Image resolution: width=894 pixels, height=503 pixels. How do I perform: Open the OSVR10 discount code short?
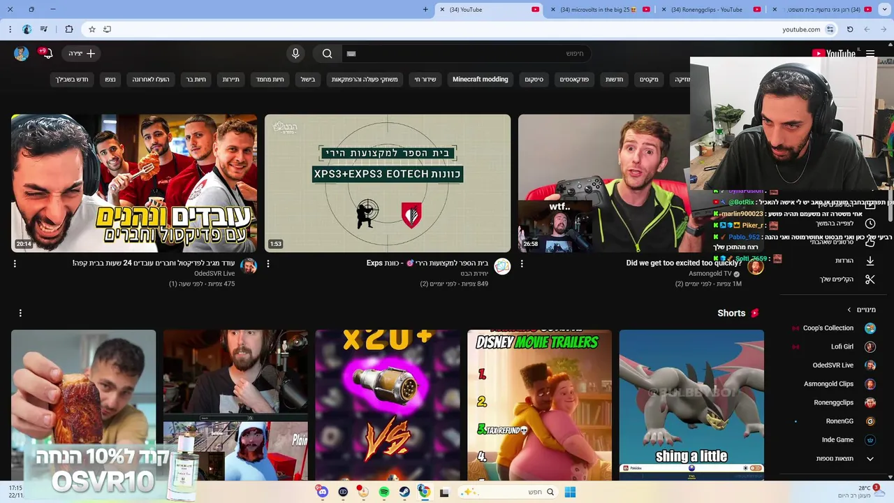[x=83, y=405]
